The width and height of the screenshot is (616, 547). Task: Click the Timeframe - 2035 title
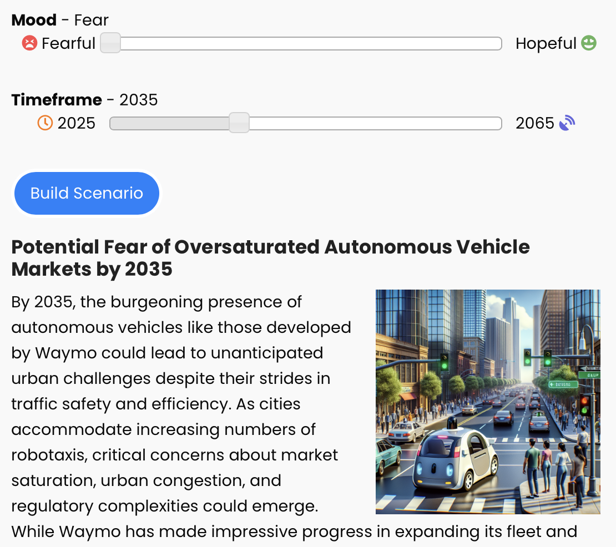[x=84, y=100]
